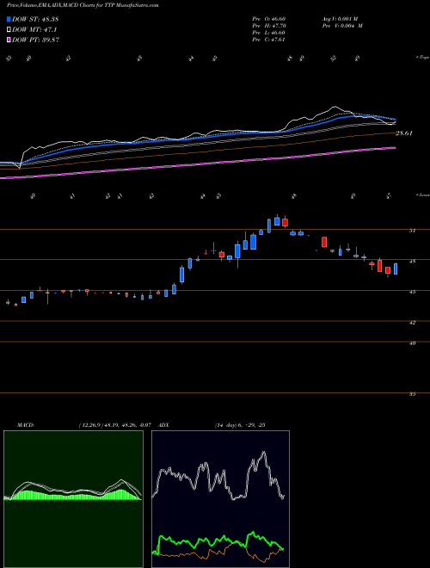Screen dimensions: 430x568
Task: Open the ADX indicator chart panel
Action: [x=220, y=499]
